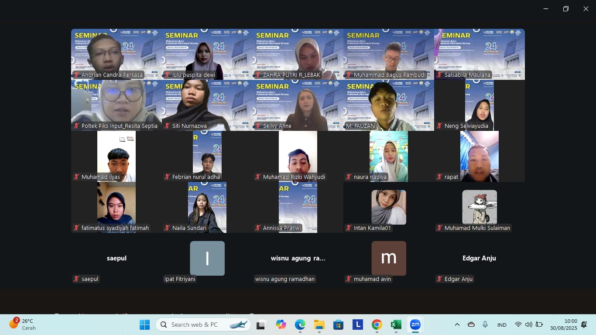Open the Windows Start menu
Screen dimensions: 596x335
pyautogui.click(x=144, y=325)
